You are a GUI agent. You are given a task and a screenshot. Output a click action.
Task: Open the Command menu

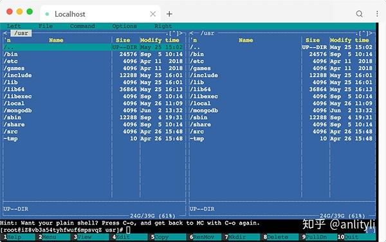(x=82, y=26)
